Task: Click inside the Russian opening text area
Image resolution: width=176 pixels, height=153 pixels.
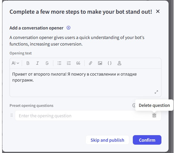Action: pyautogui.click(x=85, y=82)
